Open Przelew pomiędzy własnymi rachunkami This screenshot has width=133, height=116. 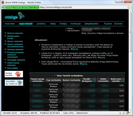pyautogui.click(x=16, y=55)
